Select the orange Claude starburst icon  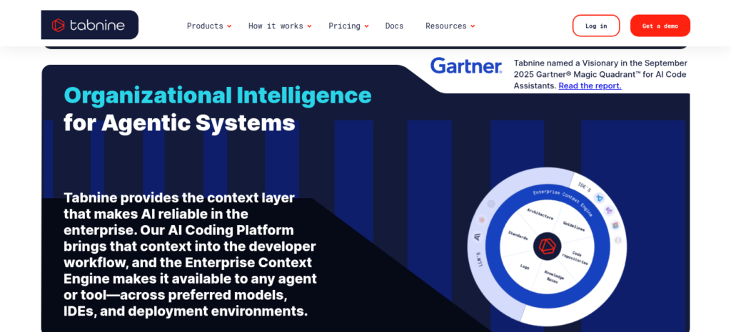click(x=482, y=220)
